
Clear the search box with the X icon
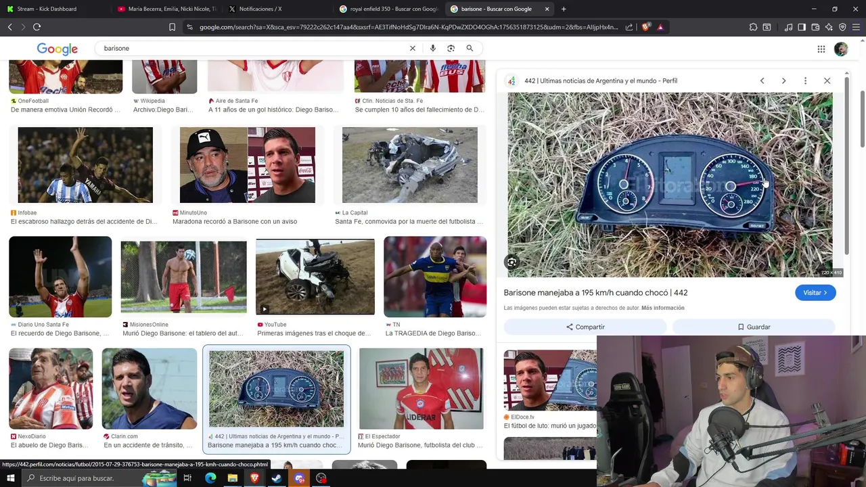click(413, 48)
